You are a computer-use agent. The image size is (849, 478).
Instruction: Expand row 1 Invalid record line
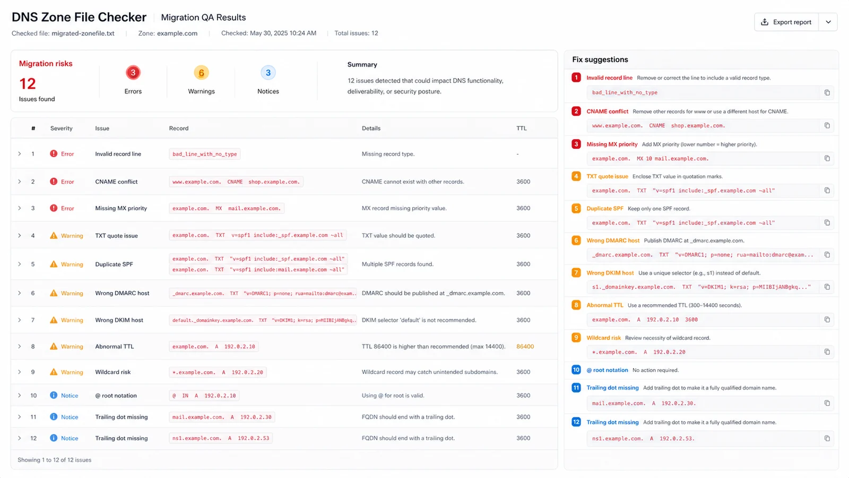20,154
